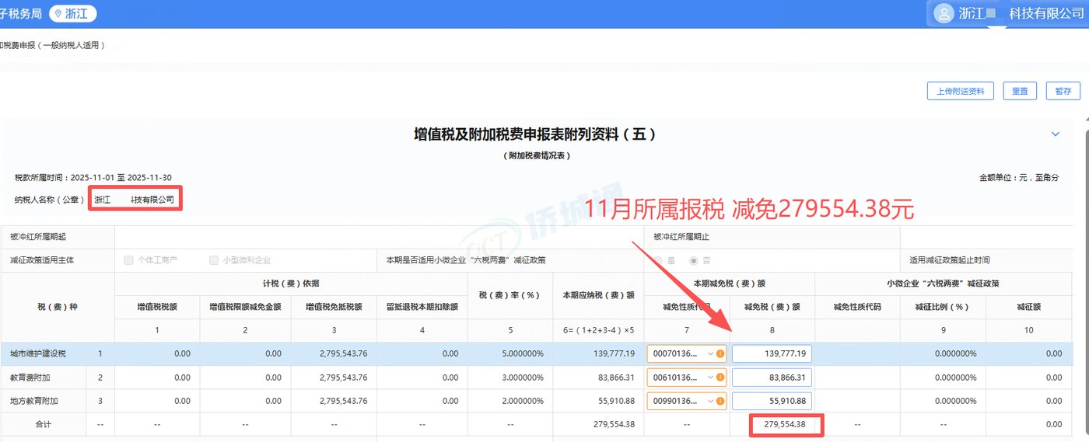The image size is (1089, 442).
Task: Click the 重置 button
Action: point(1020,91)
